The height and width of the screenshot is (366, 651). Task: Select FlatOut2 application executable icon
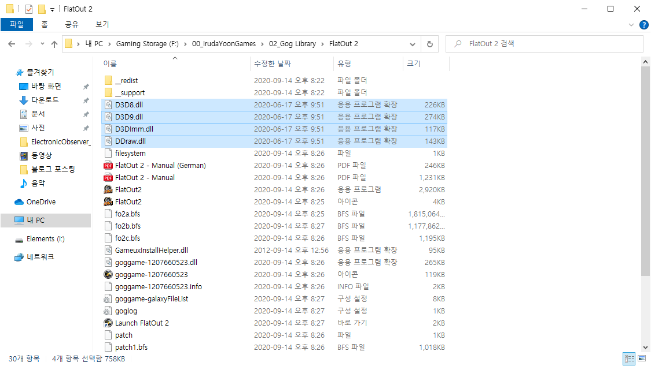108,189
